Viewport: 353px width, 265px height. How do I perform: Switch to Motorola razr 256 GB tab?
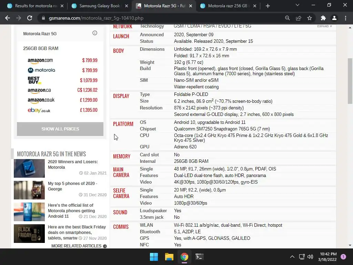point(228,6)
